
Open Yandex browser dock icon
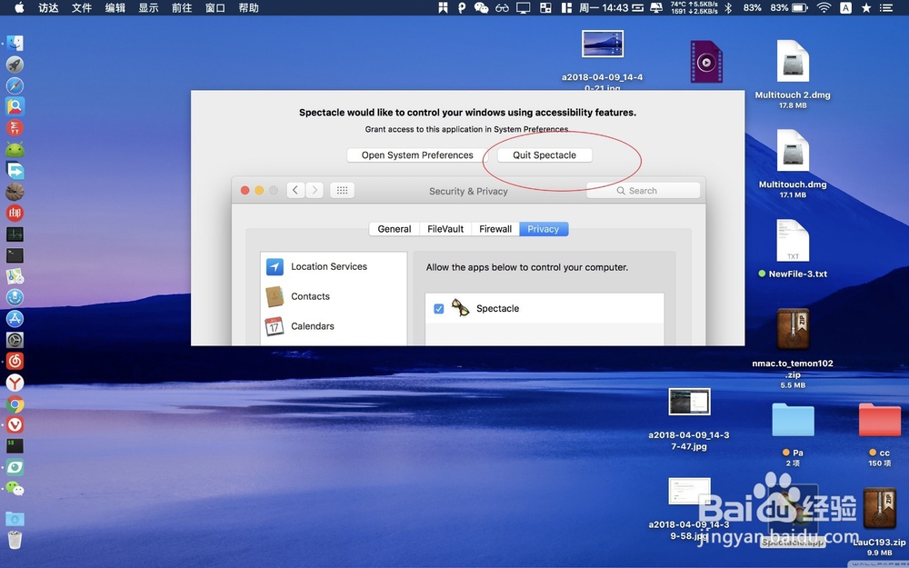click(x=15, y=383)
